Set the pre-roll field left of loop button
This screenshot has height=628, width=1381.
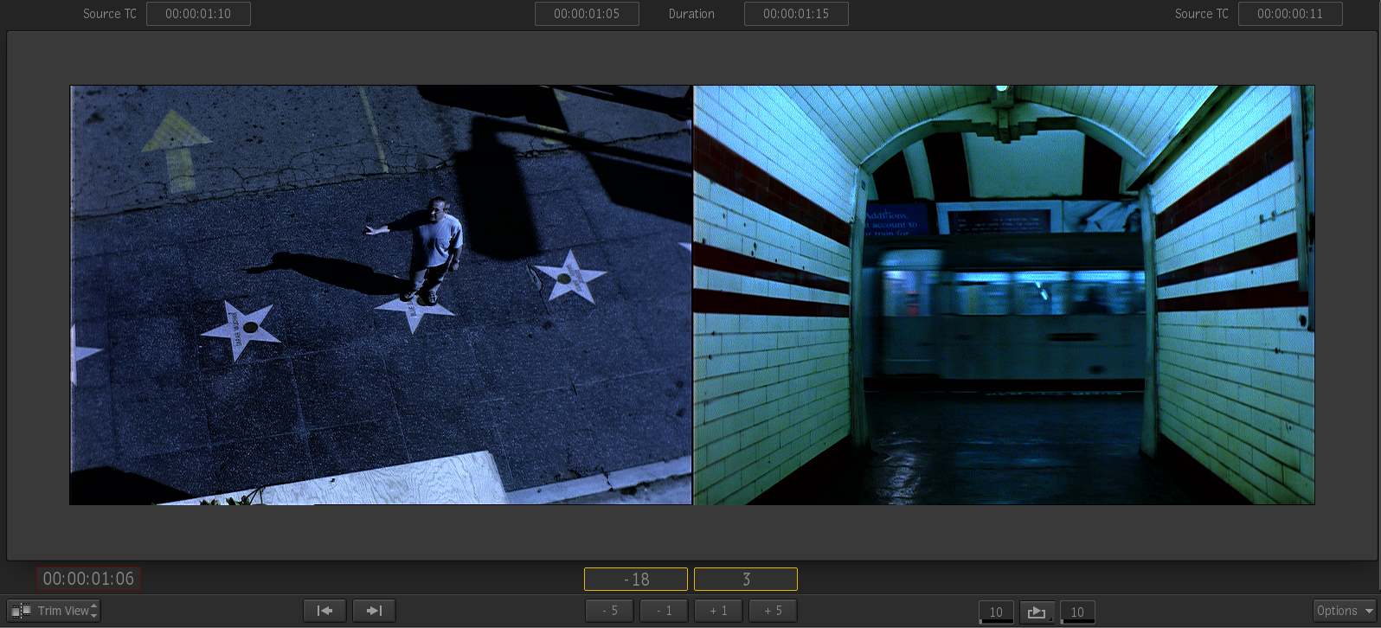996,612
